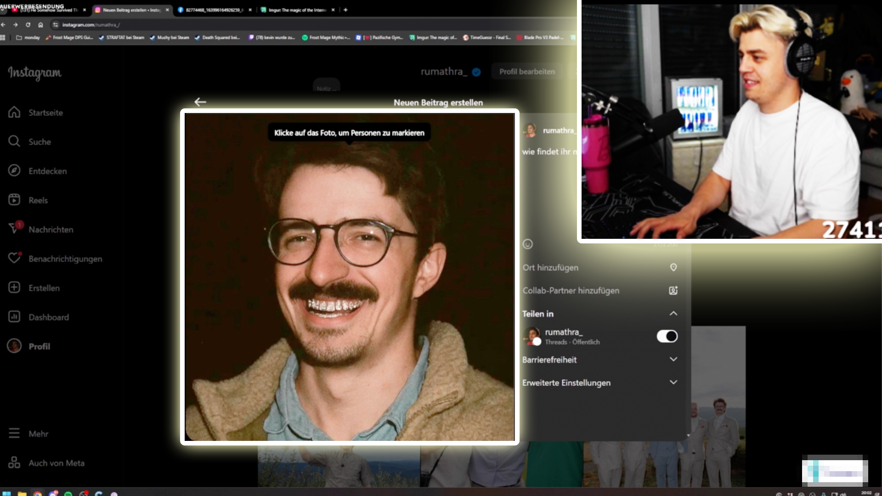Viewport: 882px width, 496px height.
Task: Open the Frost Mage Mythic+ bookmark
Action: tap(326, 38)
